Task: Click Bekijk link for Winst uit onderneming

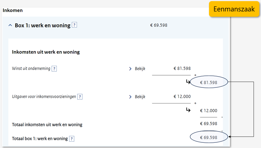Action: (x=140, y=69)
